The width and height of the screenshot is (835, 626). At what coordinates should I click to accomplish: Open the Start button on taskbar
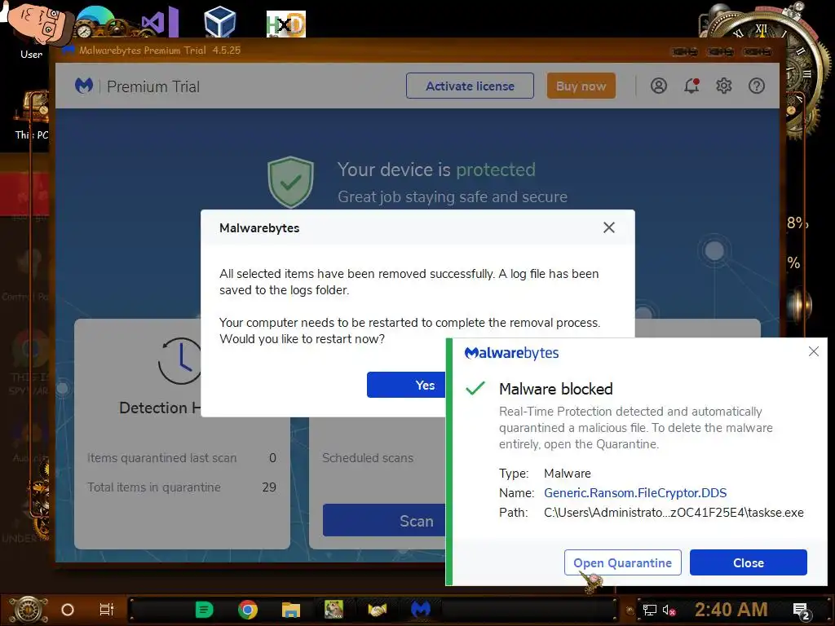click(x=27, y=610)
